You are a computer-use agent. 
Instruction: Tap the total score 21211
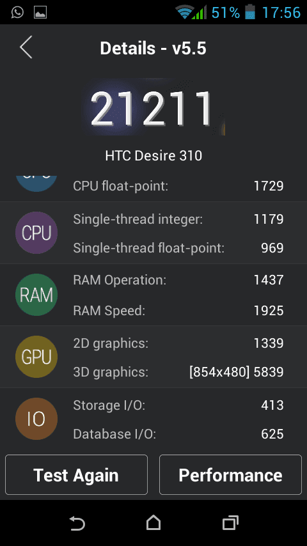pyautogui.click(x=151, y=108)
